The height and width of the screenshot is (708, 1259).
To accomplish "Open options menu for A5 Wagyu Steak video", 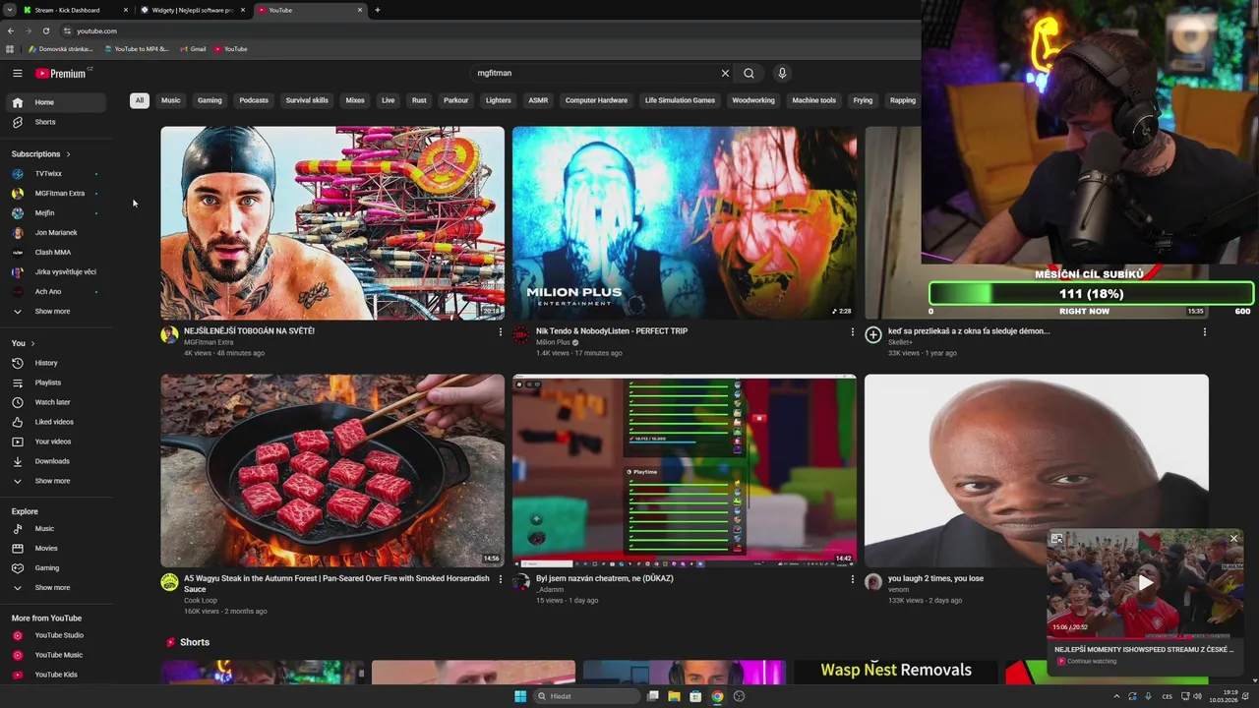I will 500,580.
